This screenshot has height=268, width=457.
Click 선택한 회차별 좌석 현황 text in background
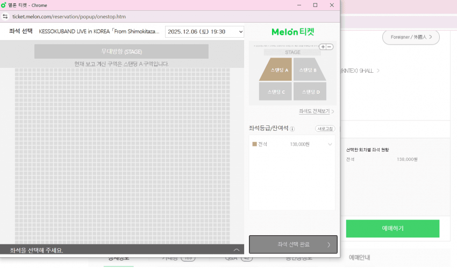point(368,150)
